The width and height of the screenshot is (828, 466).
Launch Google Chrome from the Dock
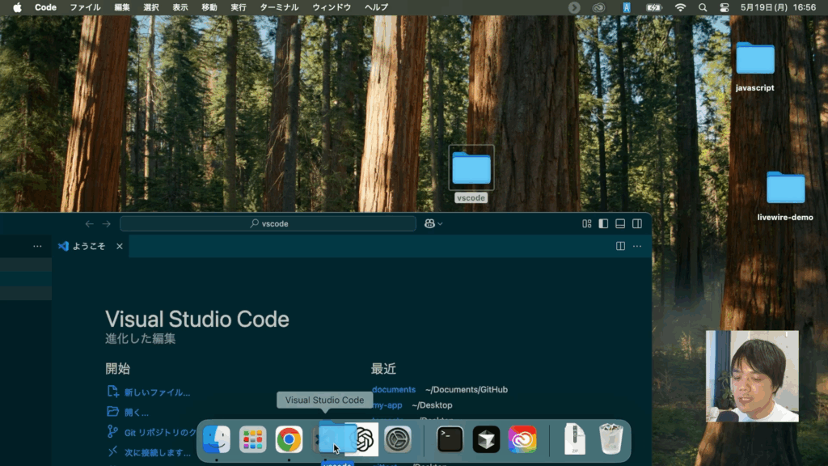[x=289, y=439]
